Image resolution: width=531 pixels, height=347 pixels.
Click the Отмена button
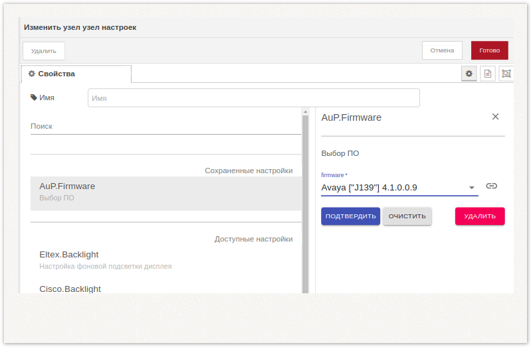442,50
